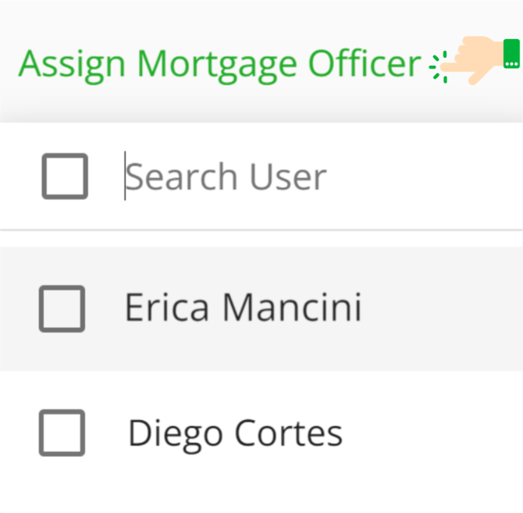Tick the checkbox beside Search User
The height and width of the screenshot is (513, 523).
point(65,176)
